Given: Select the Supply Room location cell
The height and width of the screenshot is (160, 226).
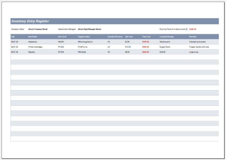Looking at the screenshot, I should (x=165, y=47).
